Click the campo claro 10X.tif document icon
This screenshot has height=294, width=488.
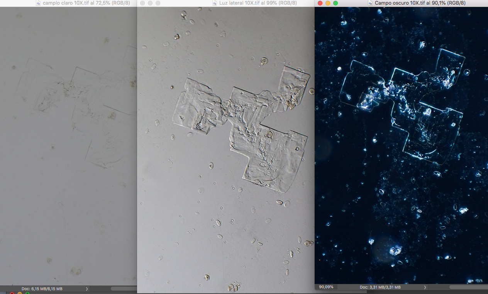(x=38, y=3)
